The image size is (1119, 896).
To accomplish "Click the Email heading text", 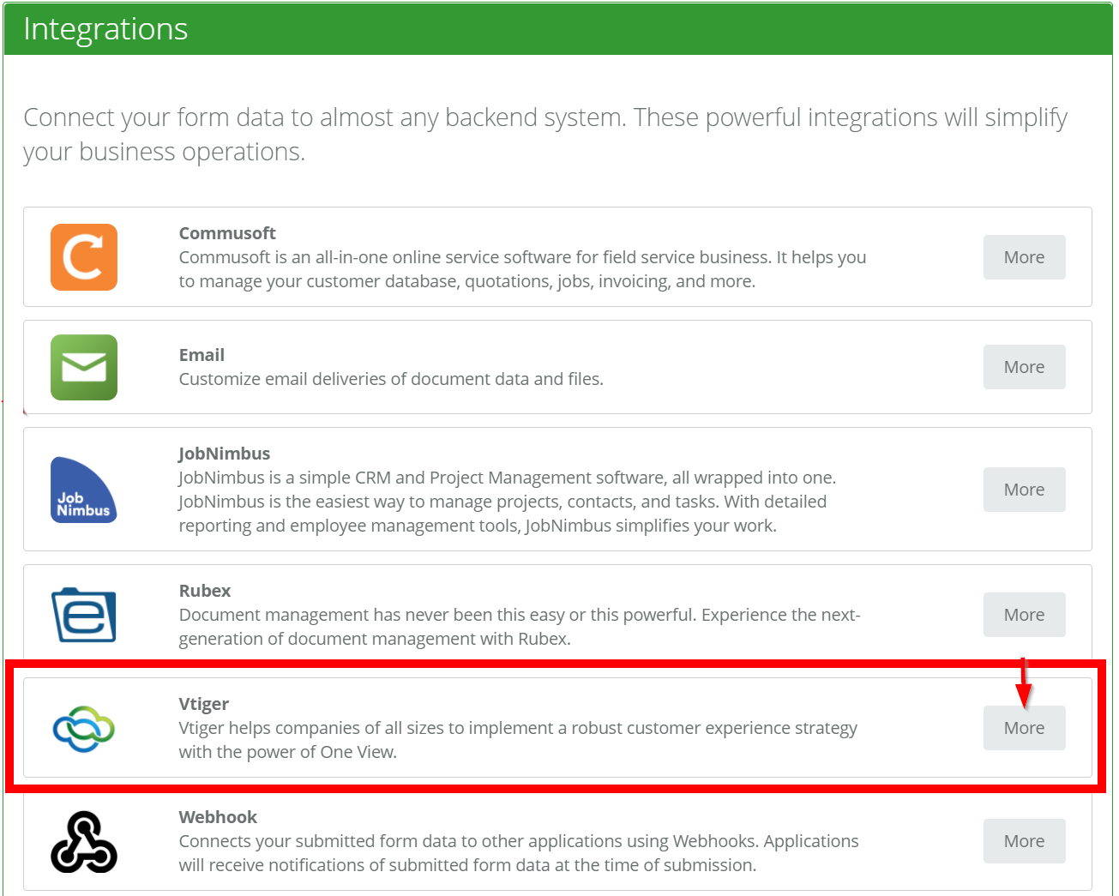I will click(x=202, y=355).
